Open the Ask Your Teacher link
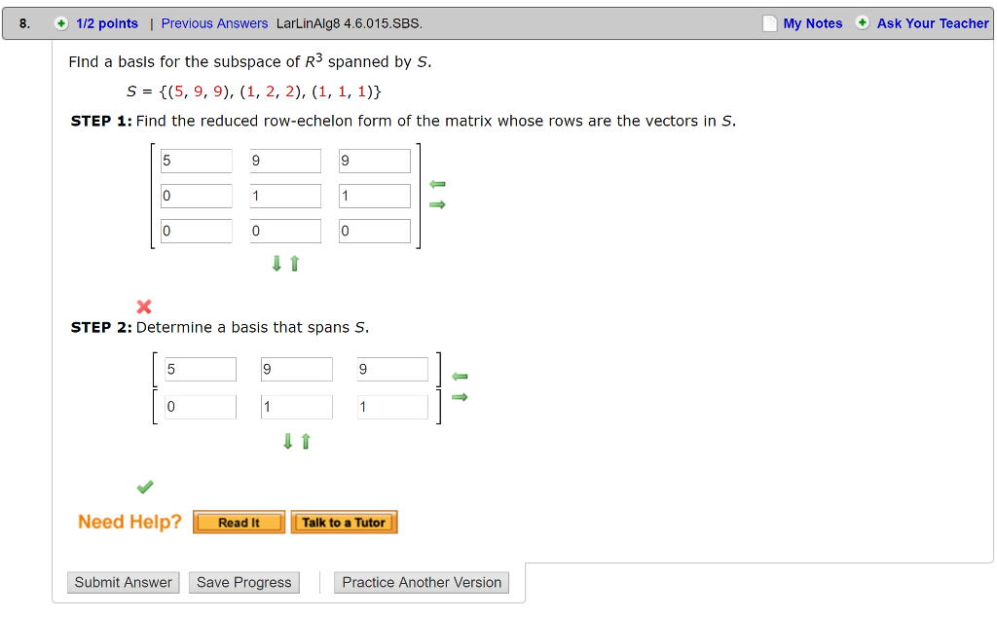The image size is (997, 618). 933,23
